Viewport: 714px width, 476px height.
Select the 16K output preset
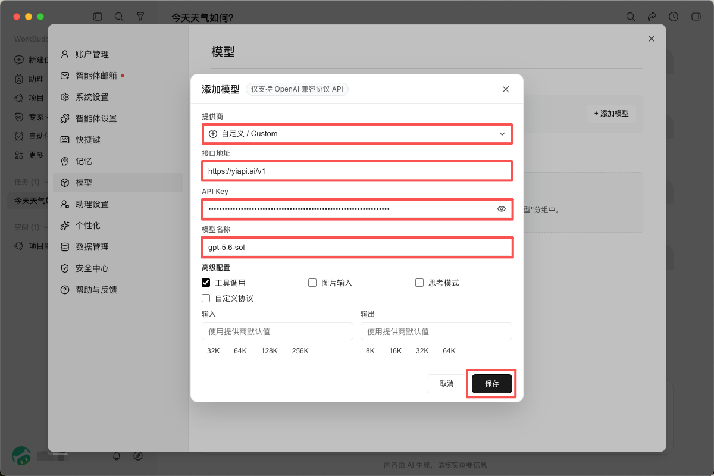pos(396,351)
